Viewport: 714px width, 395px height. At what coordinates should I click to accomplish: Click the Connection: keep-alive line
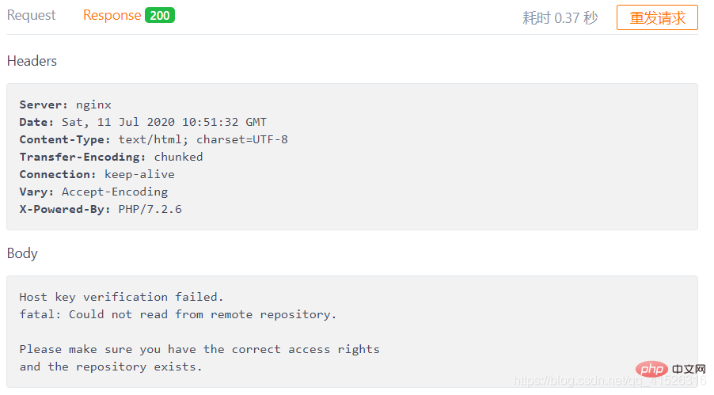pyautogui.click(x=97, y=174)
